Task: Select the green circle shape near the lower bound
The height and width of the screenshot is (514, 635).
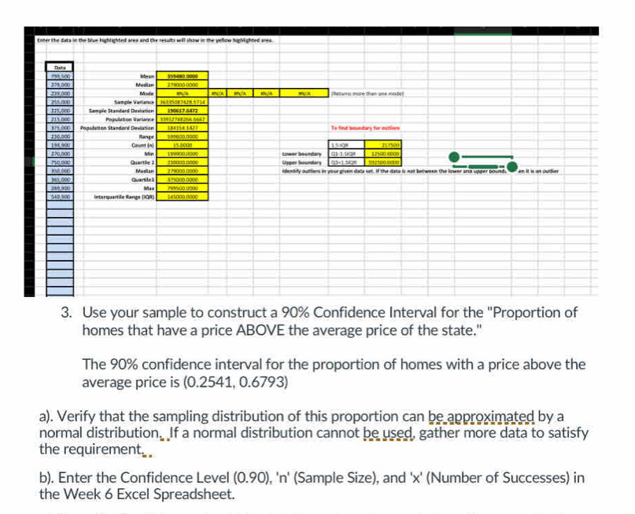Action: (x=455, y=158)
